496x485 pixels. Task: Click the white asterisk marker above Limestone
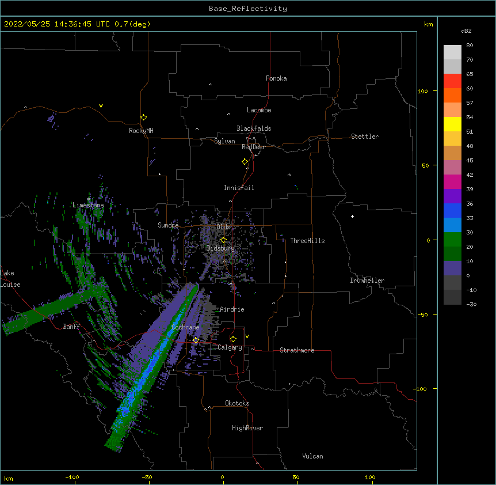point(89,199)
